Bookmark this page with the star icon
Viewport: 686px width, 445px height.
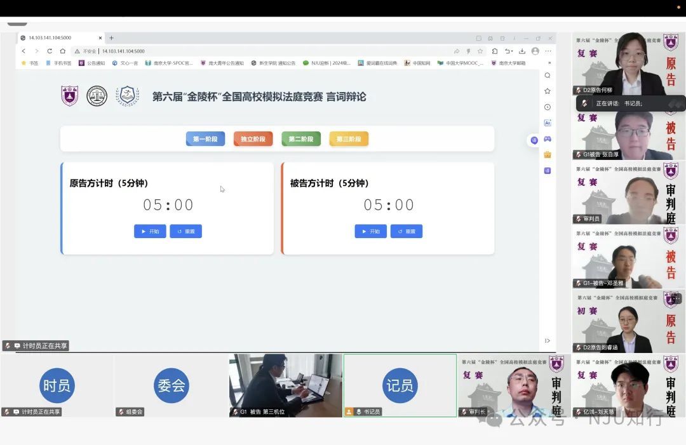(x=480, y=51)
